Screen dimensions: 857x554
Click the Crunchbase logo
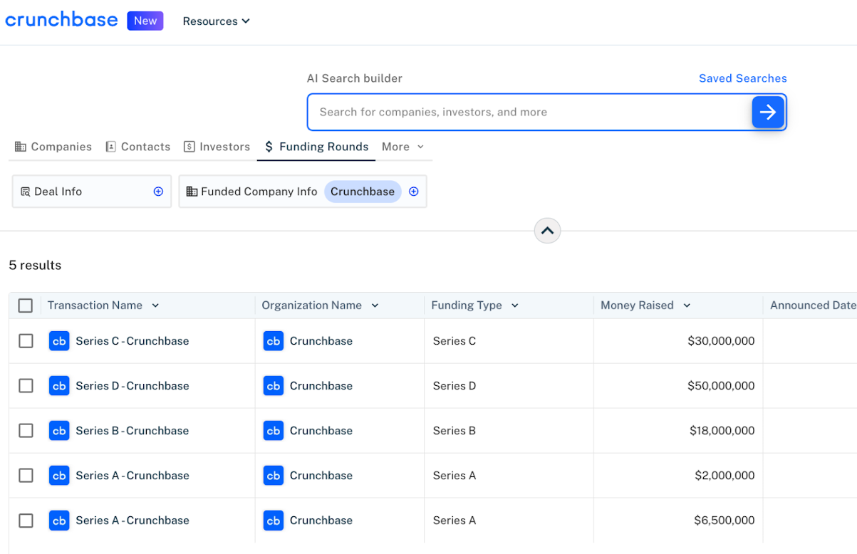point(61,20)
